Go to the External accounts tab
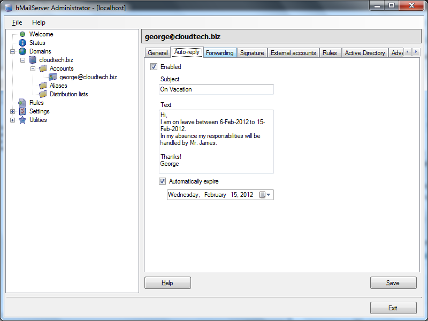Screen dimensions: 428x321 pos(293,53)
